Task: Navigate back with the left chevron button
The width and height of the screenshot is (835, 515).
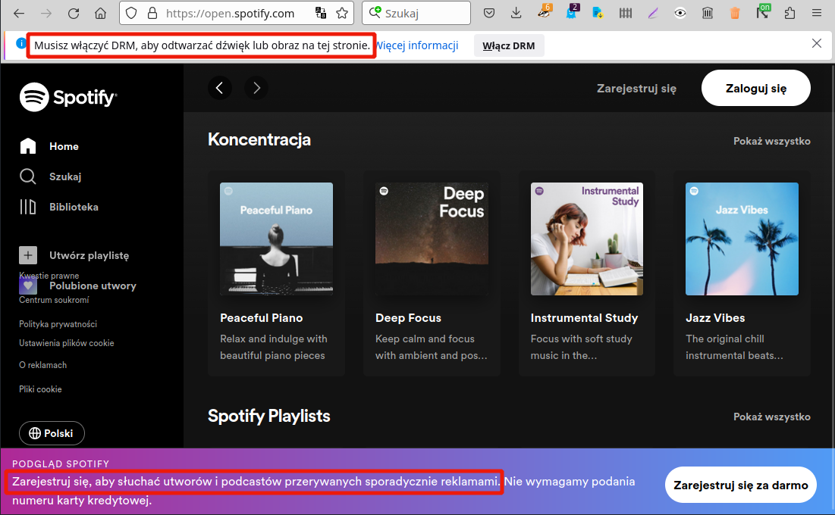Action: (219, 88)
